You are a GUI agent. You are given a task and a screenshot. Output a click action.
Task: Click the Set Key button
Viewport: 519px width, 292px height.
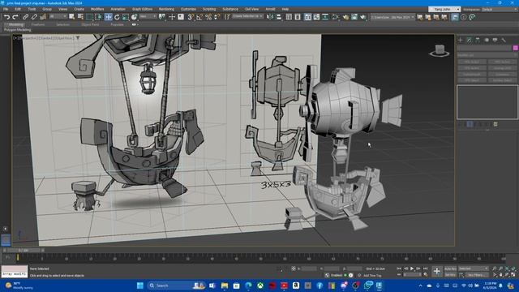pos(450,275)
